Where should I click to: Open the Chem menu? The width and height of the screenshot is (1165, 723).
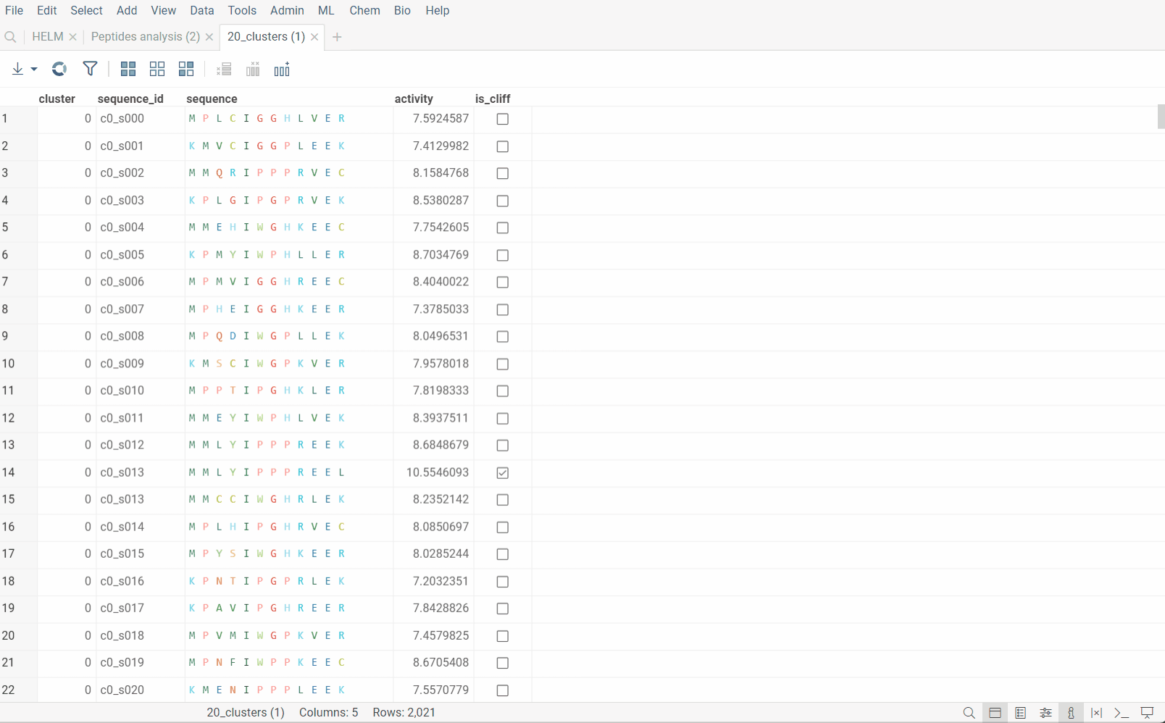point(364,10)
